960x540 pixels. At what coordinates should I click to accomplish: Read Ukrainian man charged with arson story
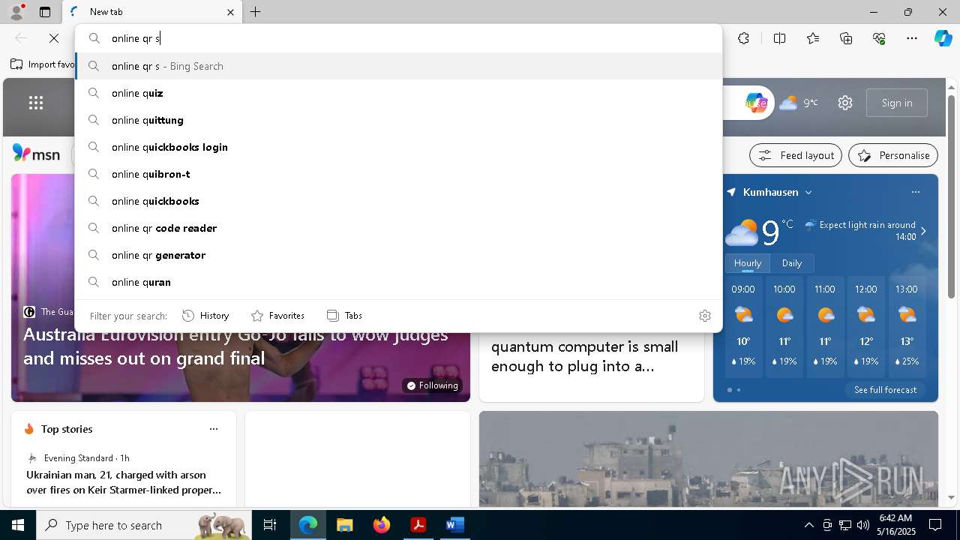(x=124, y=482)
